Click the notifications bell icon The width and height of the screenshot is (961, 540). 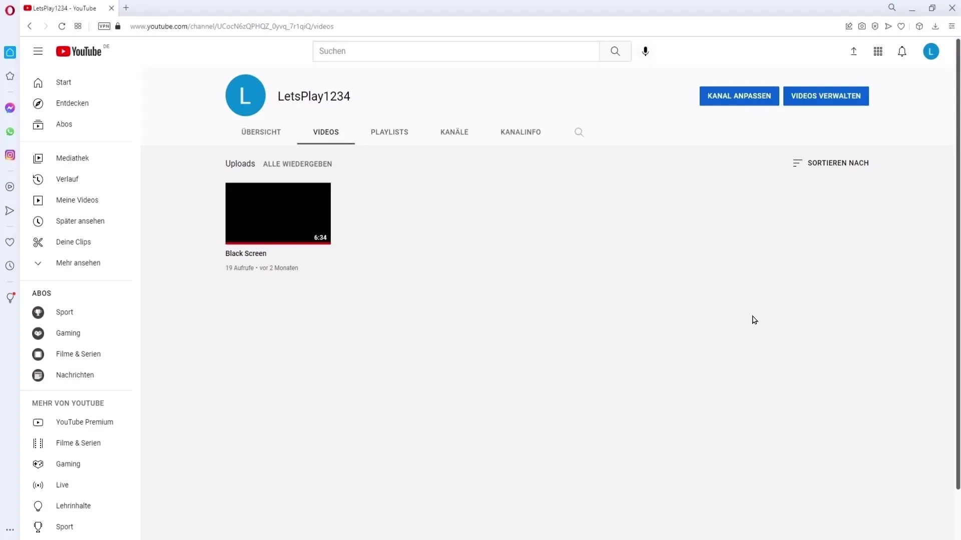pos(902,51)
